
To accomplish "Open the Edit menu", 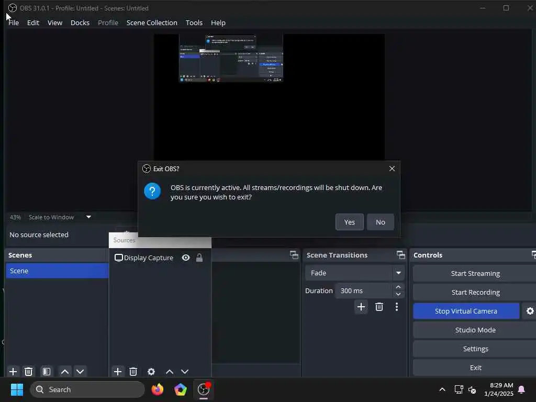I will coord(33,23).
